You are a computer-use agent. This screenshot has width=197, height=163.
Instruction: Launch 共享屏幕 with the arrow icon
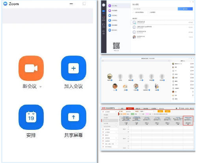tap(74, 117)
